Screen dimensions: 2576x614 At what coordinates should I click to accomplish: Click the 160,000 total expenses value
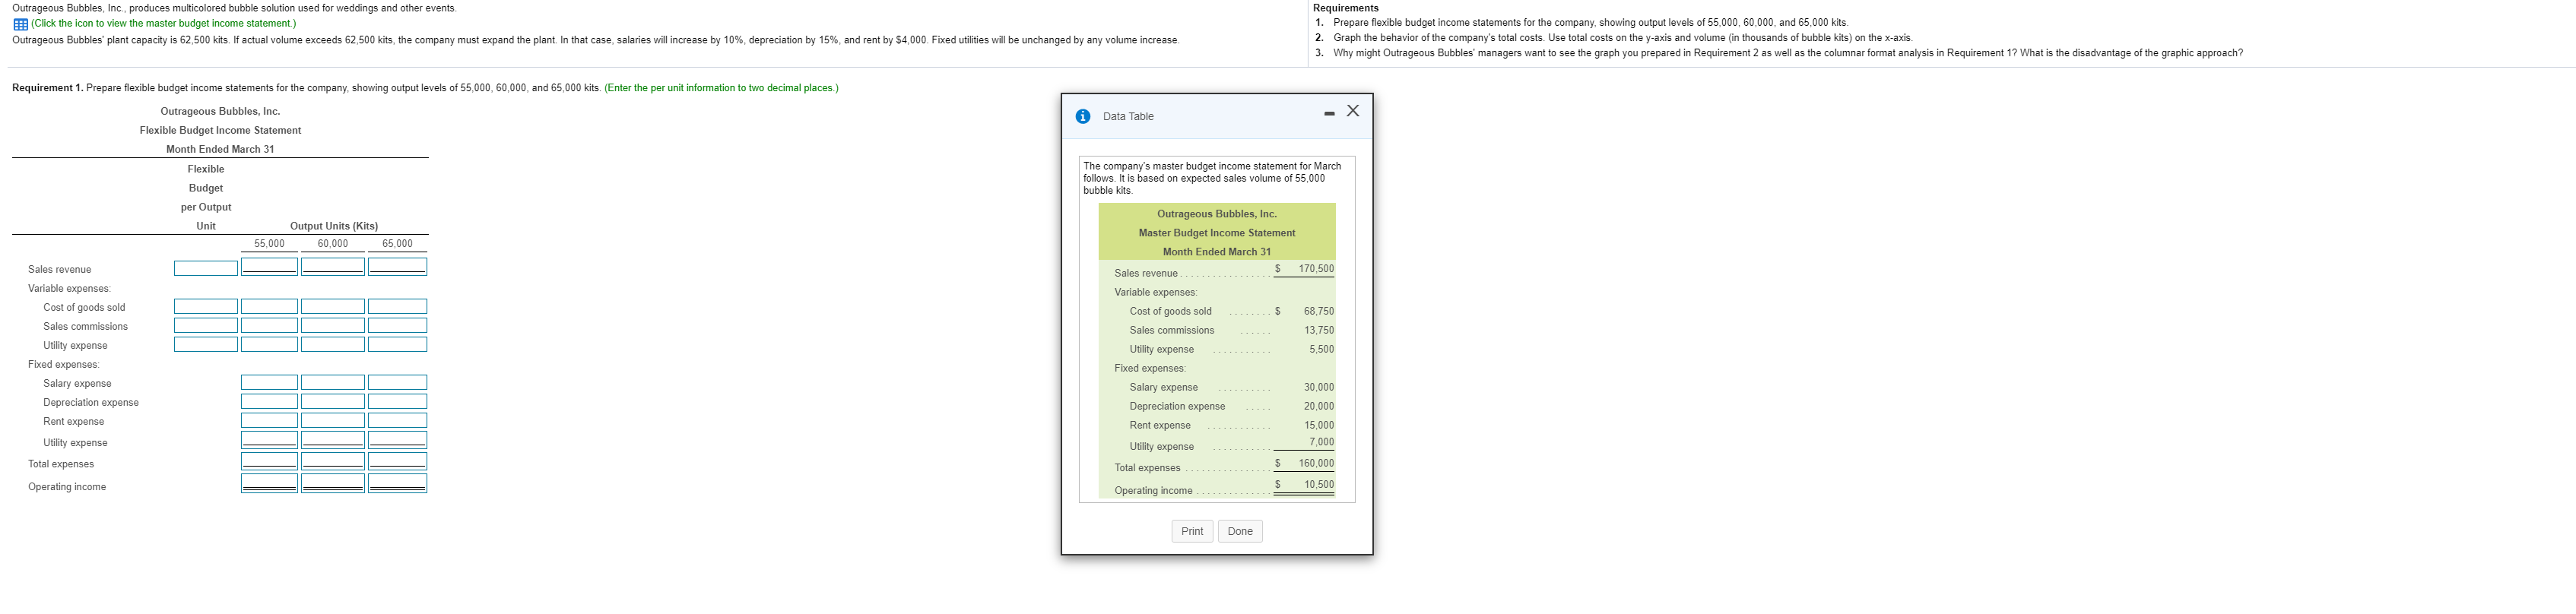[1316, 463]
